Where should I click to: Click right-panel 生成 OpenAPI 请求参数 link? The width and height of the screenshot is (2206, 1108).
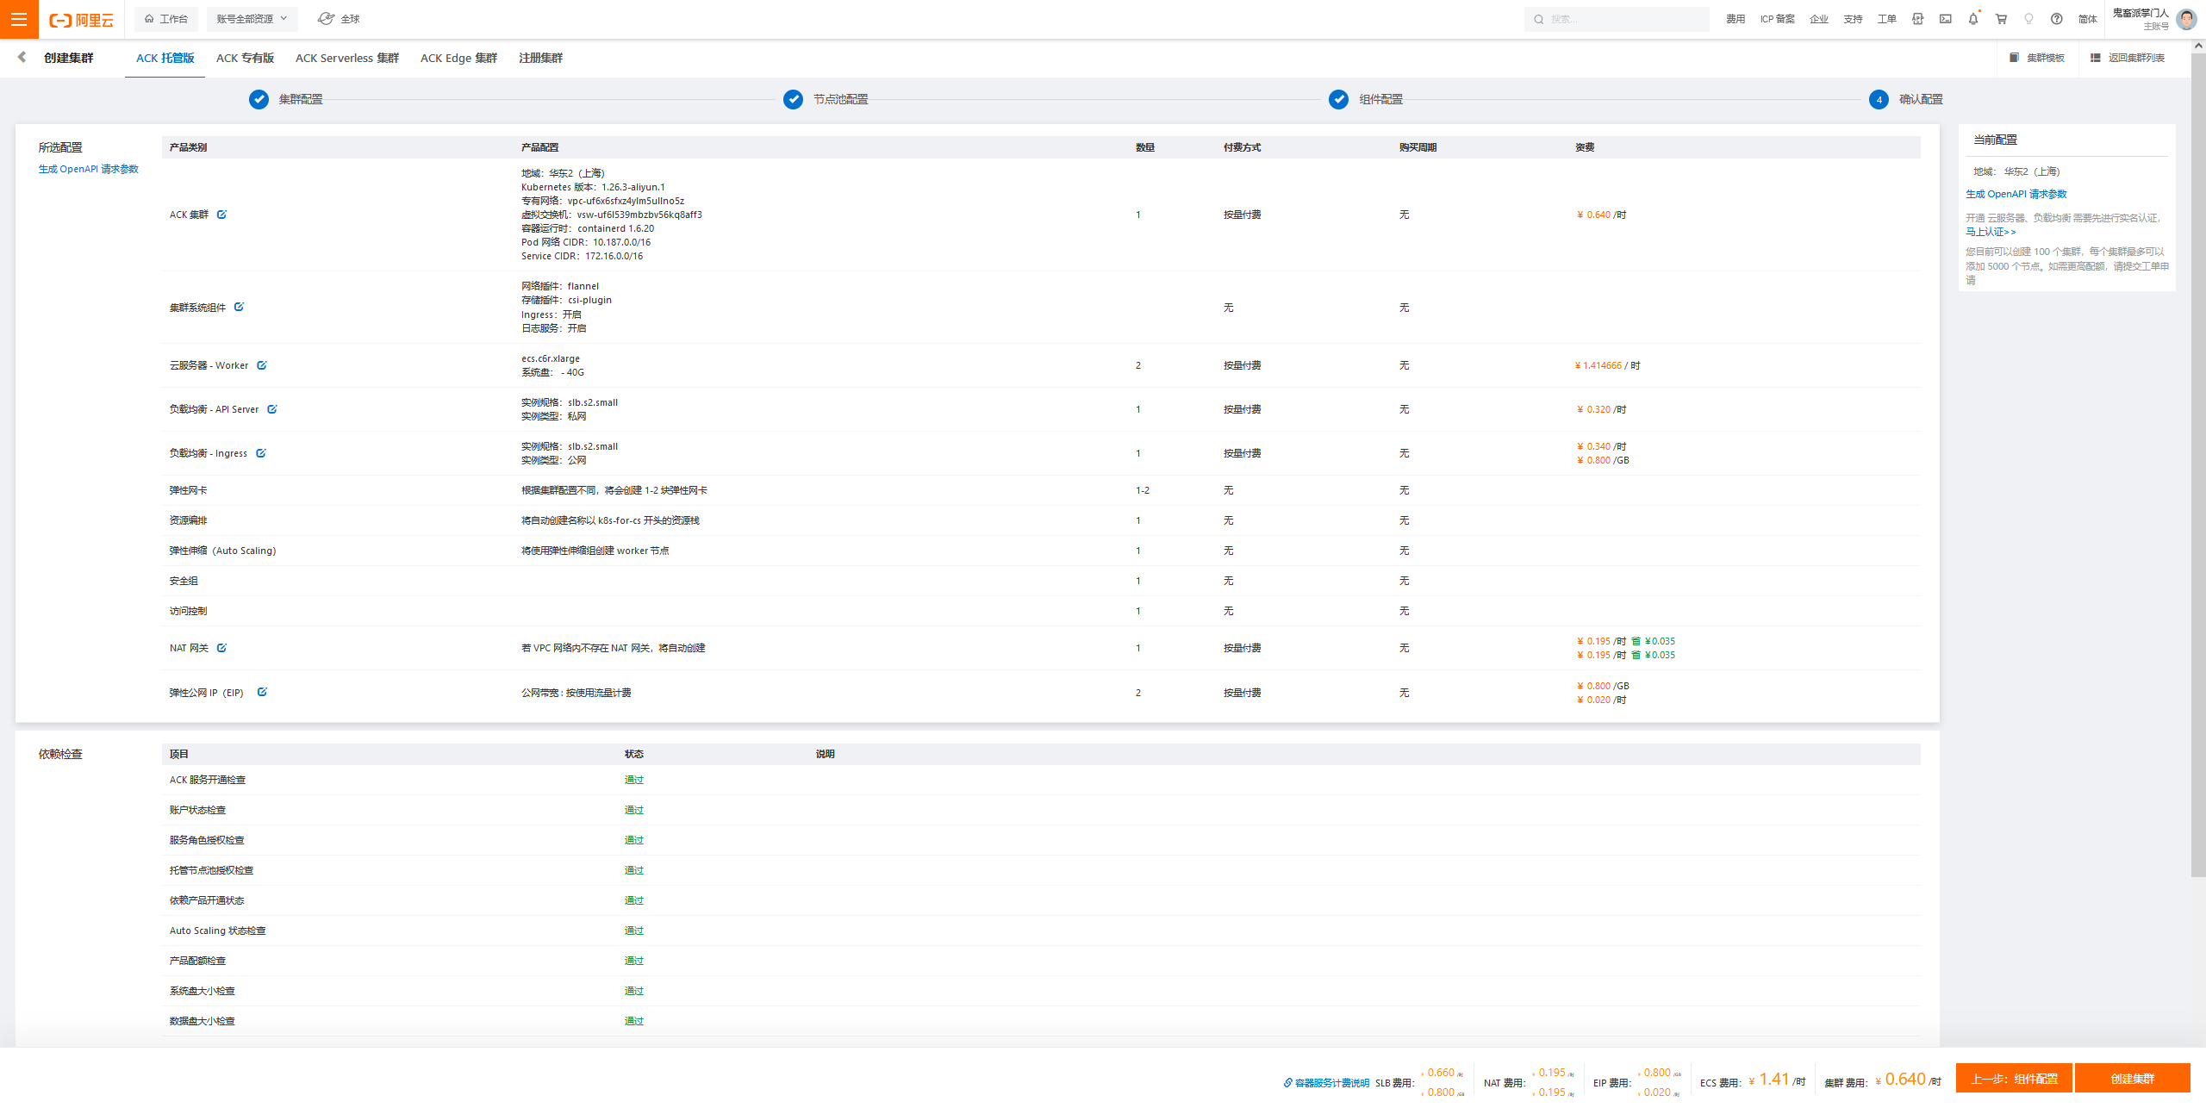pos(2016,194)
